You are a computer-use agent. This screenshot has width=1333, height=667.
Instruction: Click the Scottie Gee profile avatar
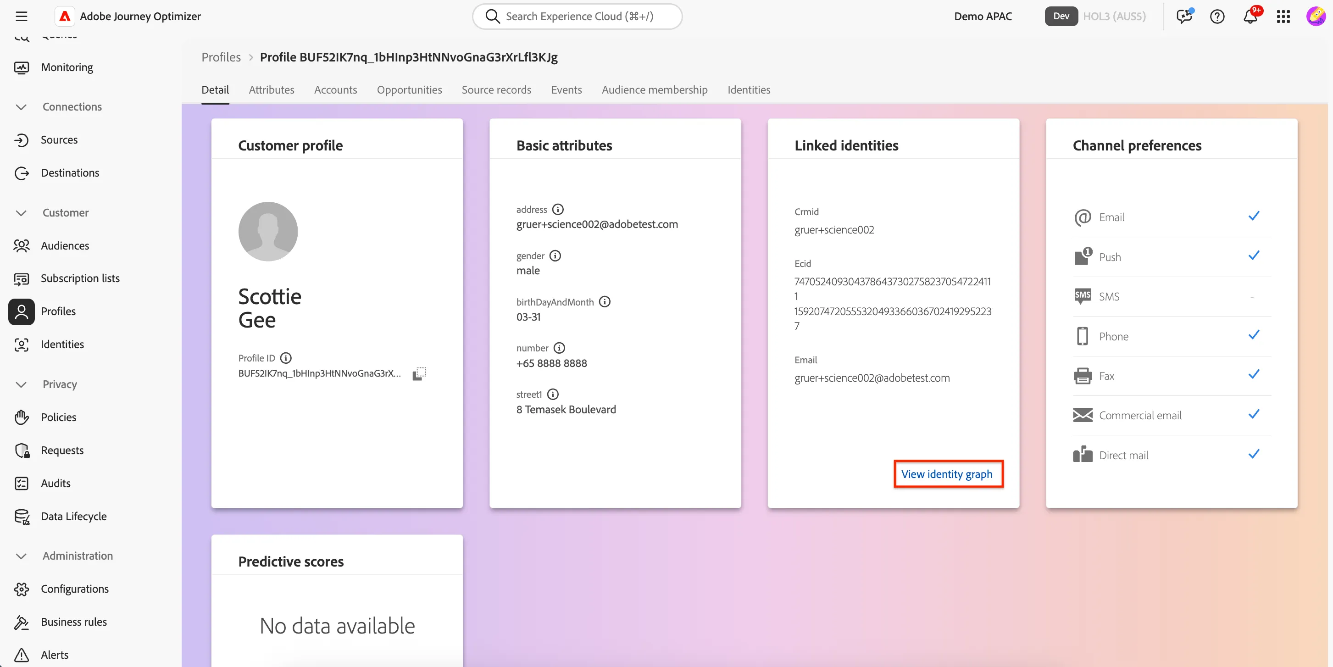[x=267, y=231]
